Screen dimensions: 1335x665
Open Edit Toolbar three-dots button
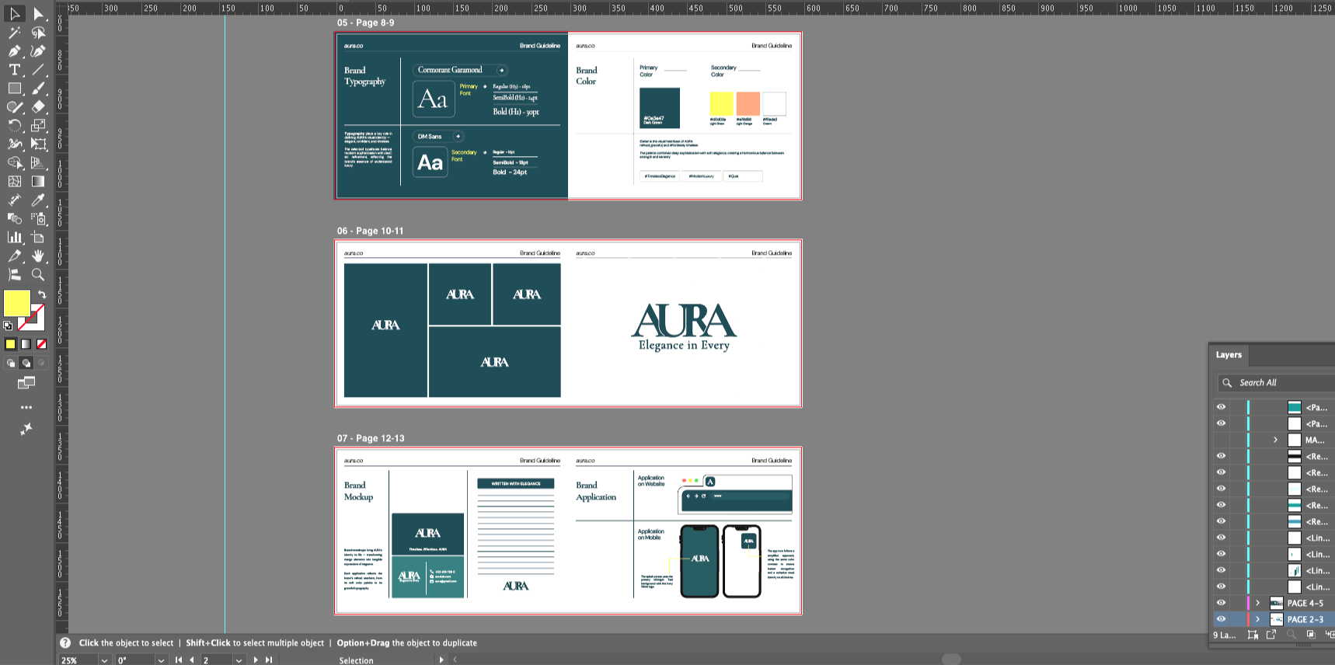pyautogui.click(x=26, y=407)
